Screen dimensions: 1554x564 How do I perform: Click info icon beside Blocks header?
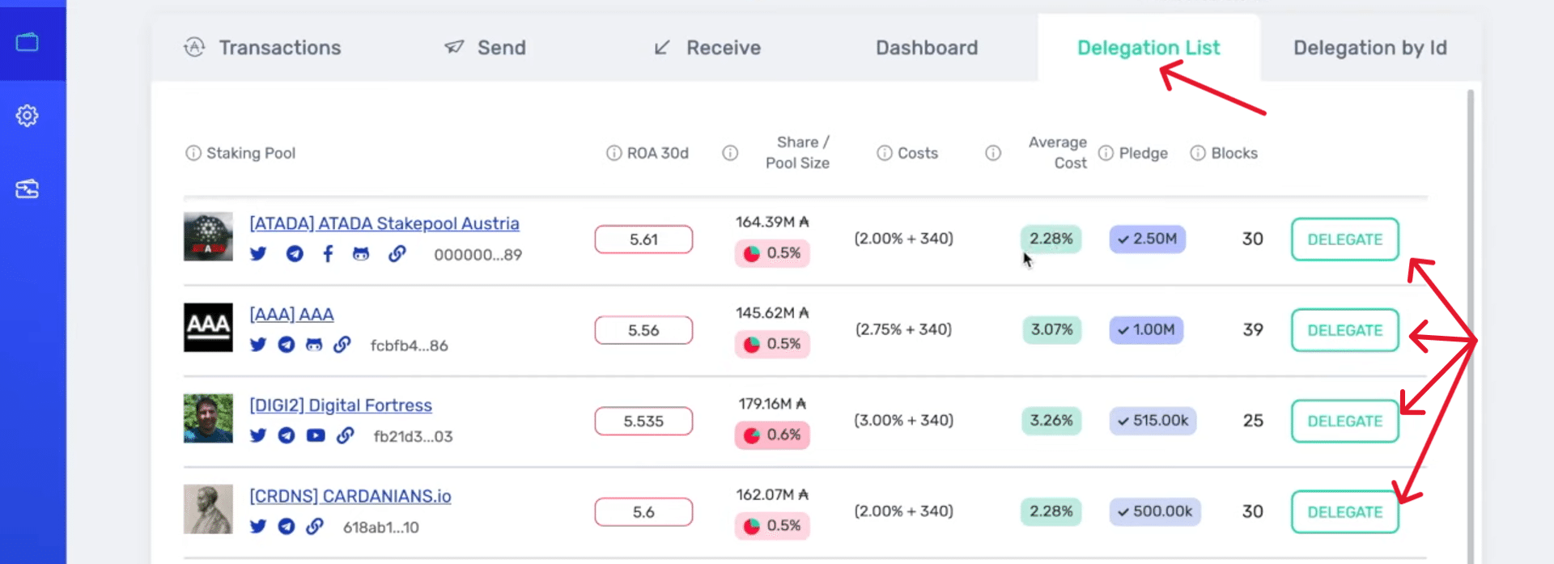pos(1198,153)
